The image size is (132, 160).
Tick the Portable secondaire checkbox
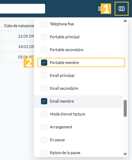tap(44, 50)
